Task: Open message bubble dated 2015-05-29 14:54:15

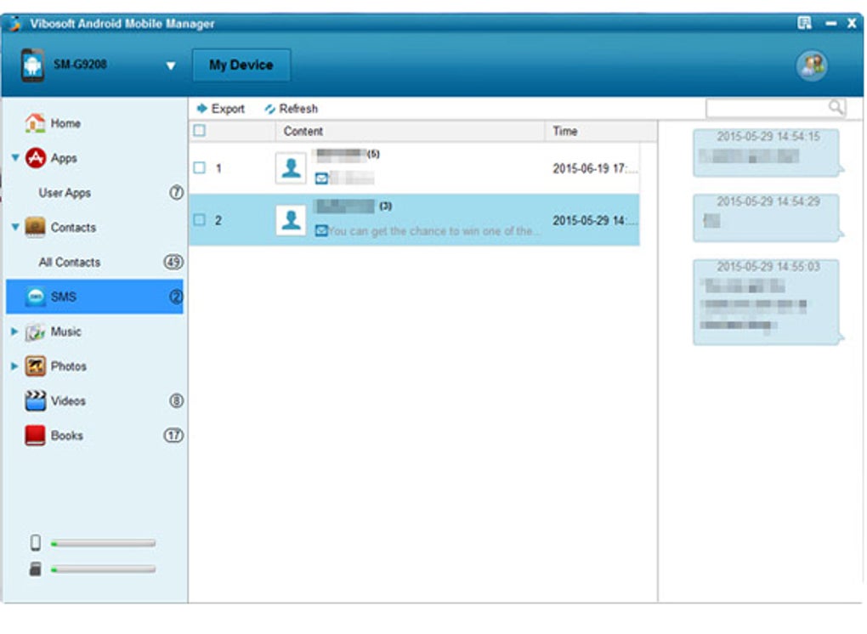Action: coord(766,153)
